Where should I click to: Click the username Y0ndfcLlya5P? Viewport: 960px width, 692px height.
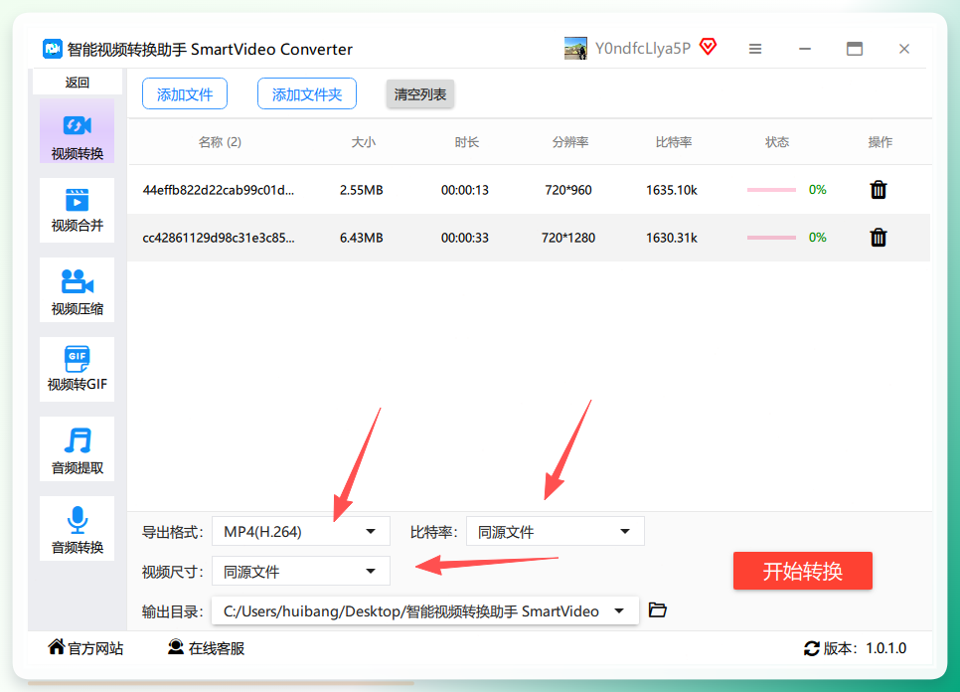[x=643, y=49]
